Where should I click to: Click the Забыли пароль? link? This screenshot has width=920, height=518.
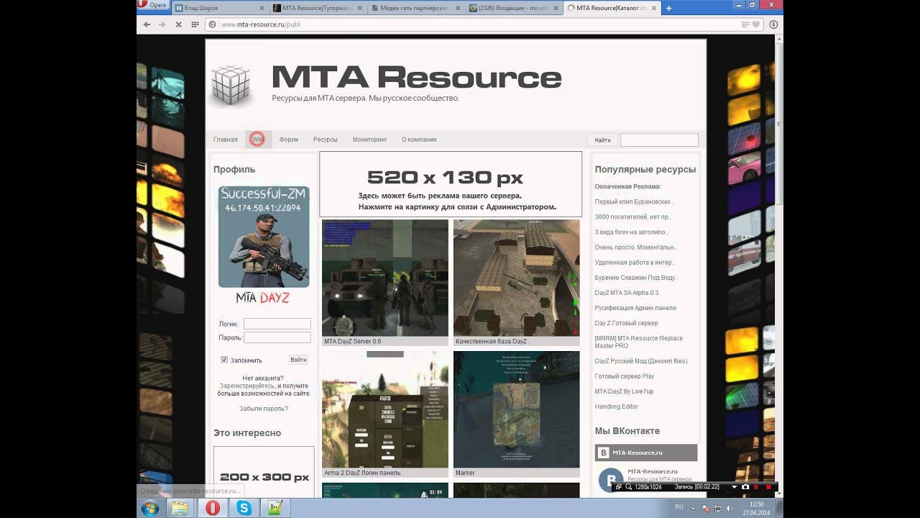(x=264, y=409)
